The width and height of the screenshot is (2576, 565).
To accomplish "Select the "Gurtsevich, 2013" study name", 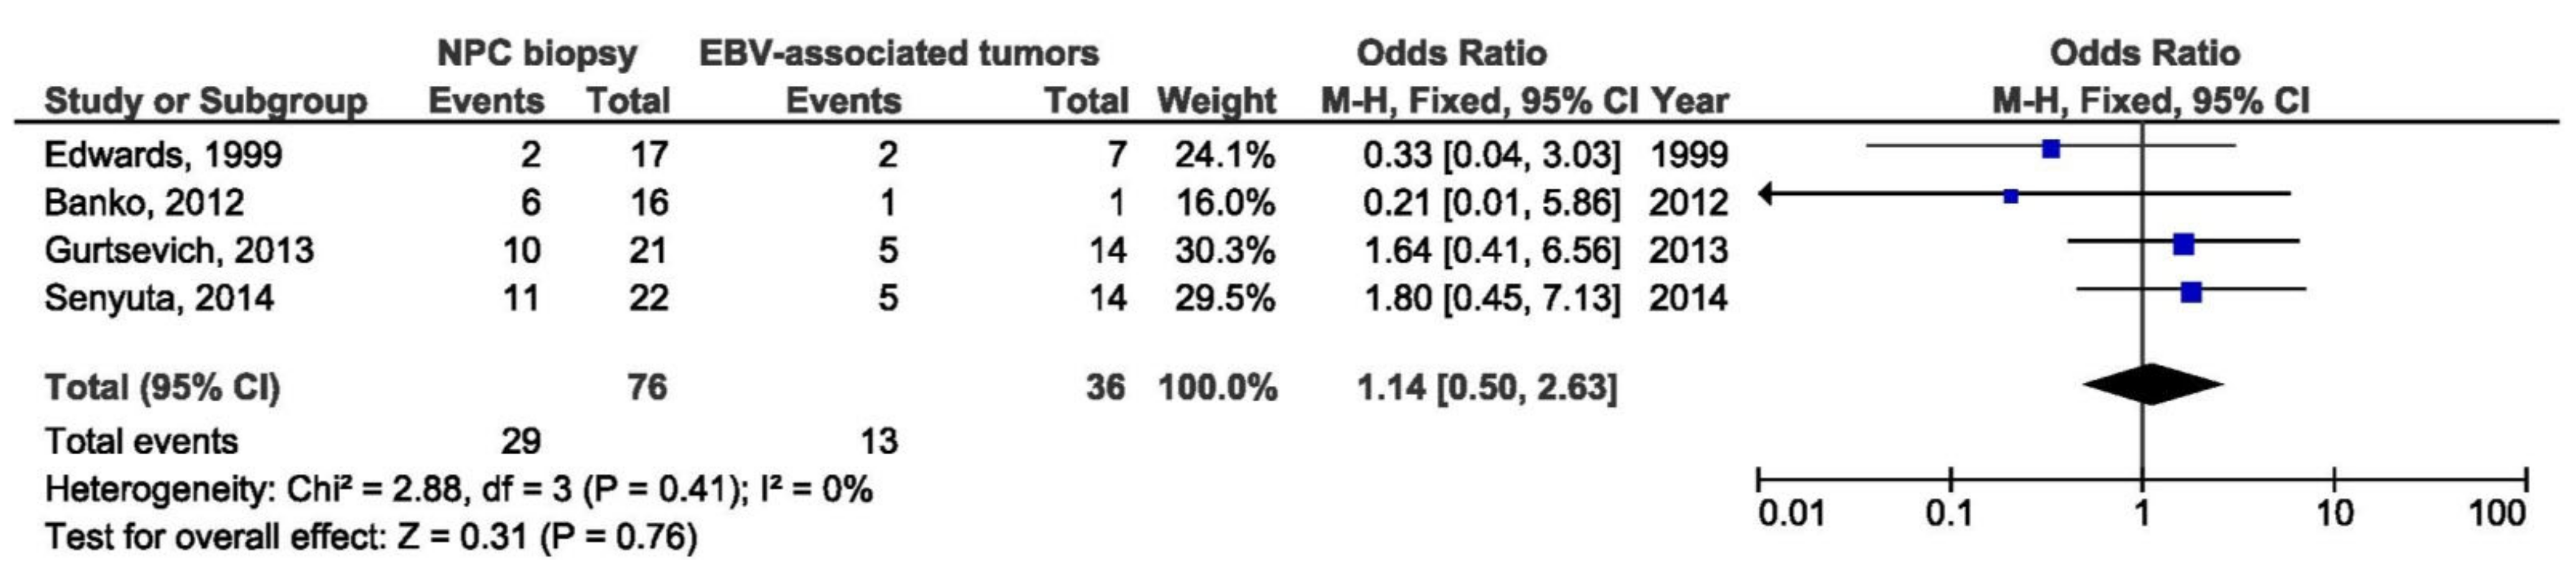I will click(x=179, y=250).
